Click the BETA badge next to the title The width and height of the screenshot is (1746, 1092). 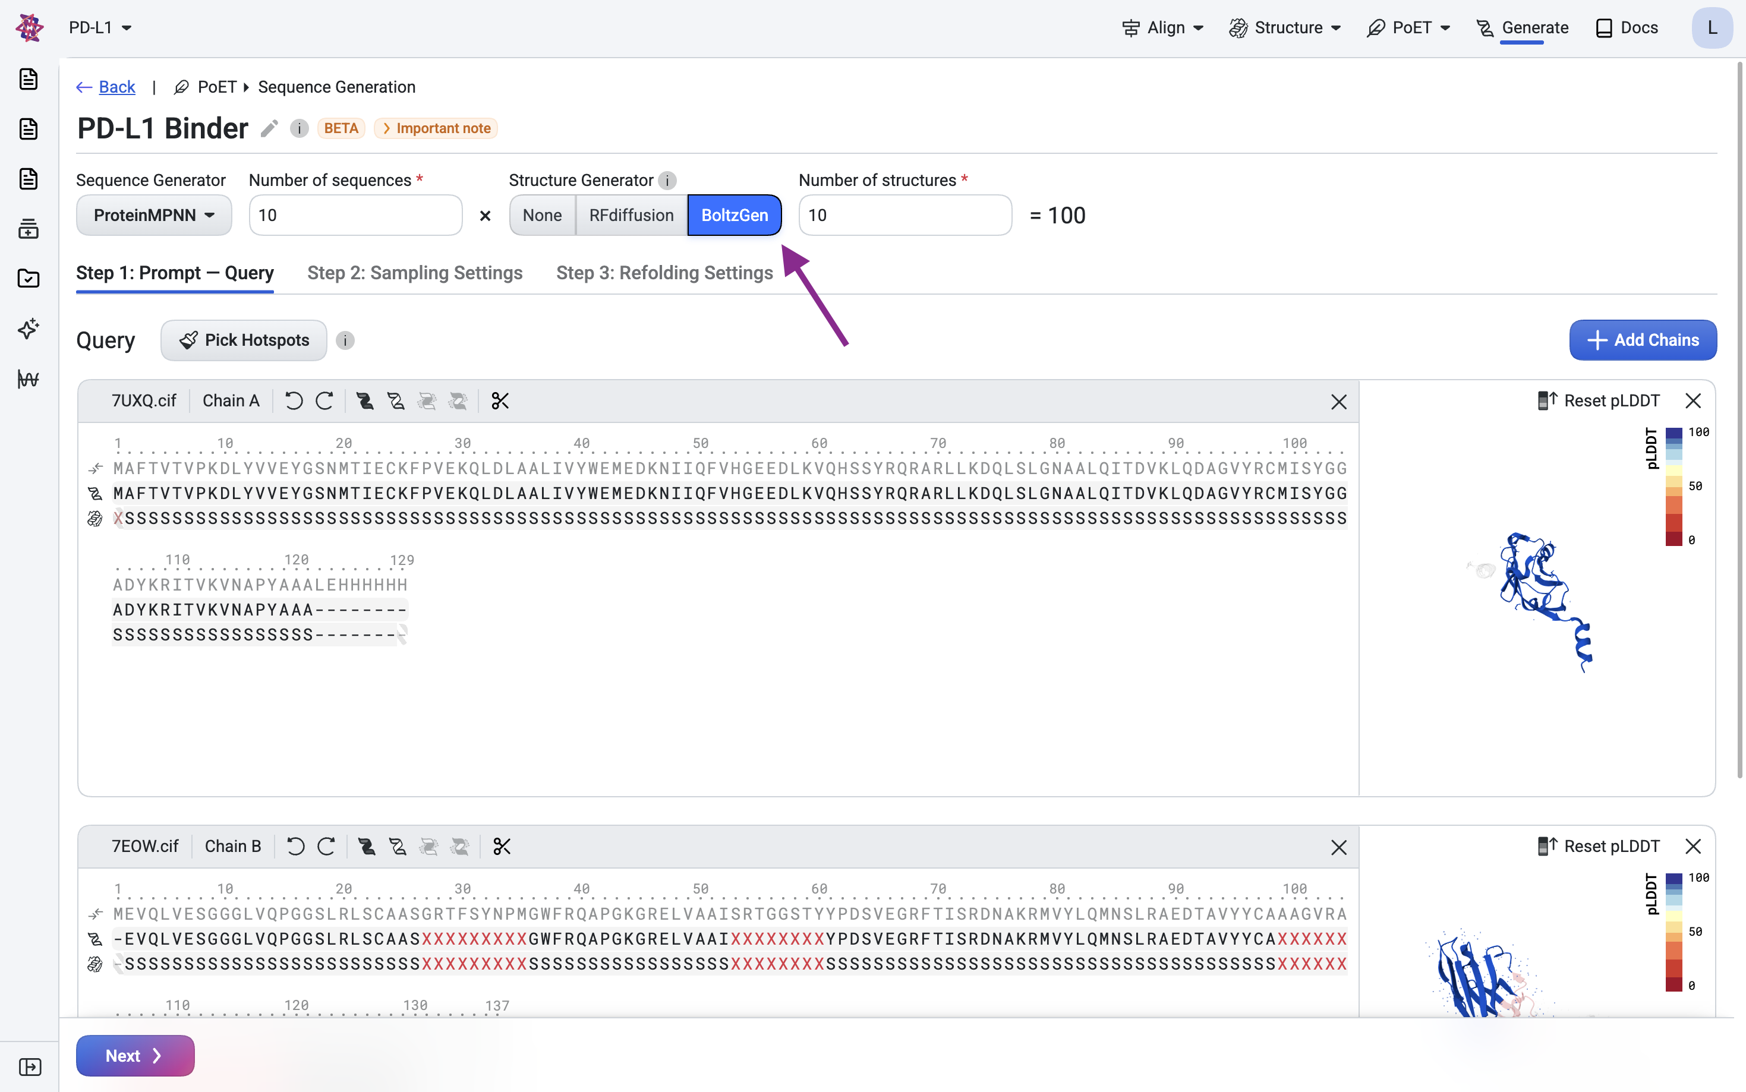click(341, 128)
